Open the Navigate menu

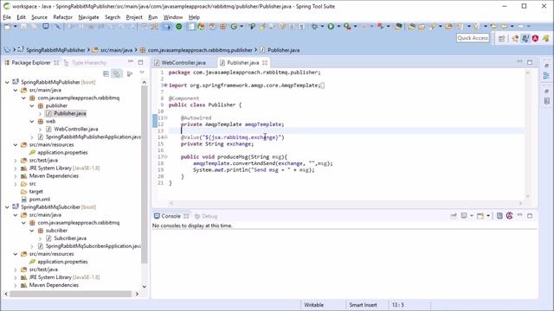coord(88,17)
